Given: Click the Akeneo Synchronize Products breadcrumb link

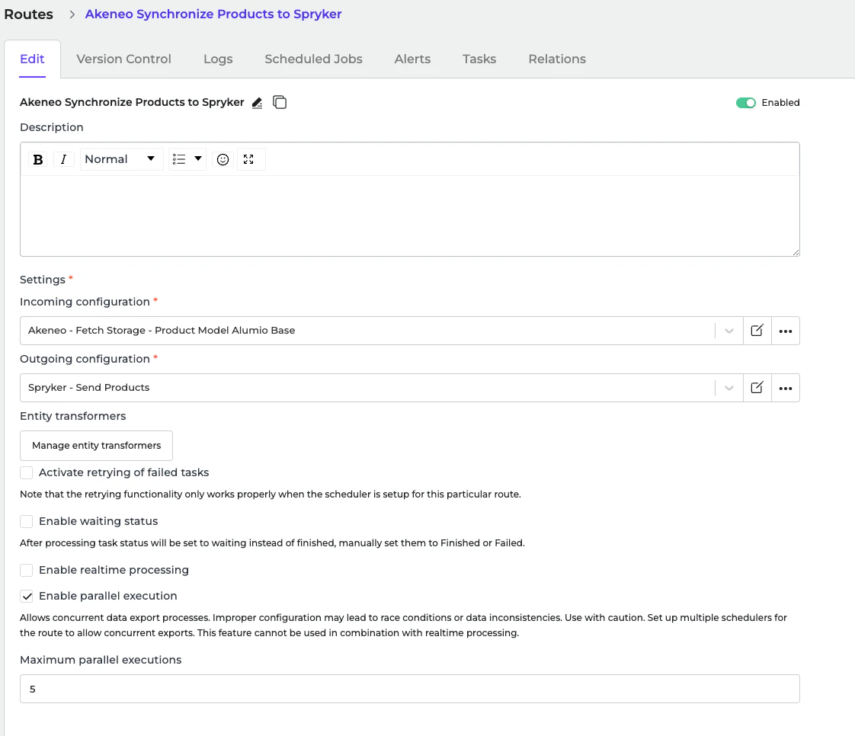Looking at the screenshot, I should (213, 14).
